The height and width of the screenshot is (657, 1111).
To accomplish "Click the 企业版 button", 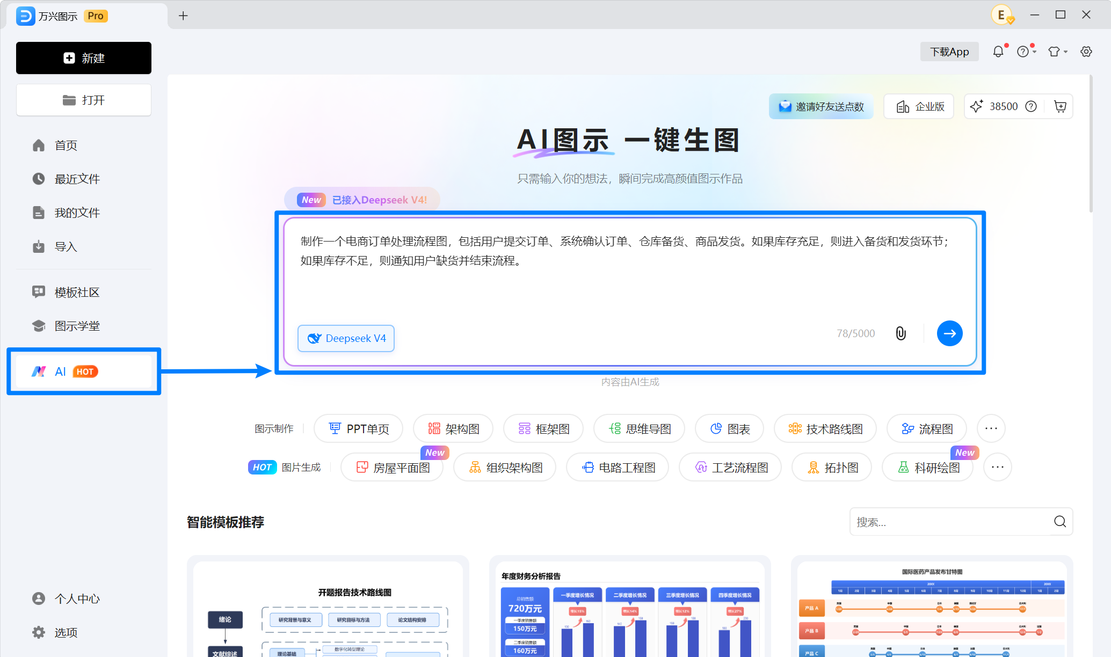I will tap(919, 106).
